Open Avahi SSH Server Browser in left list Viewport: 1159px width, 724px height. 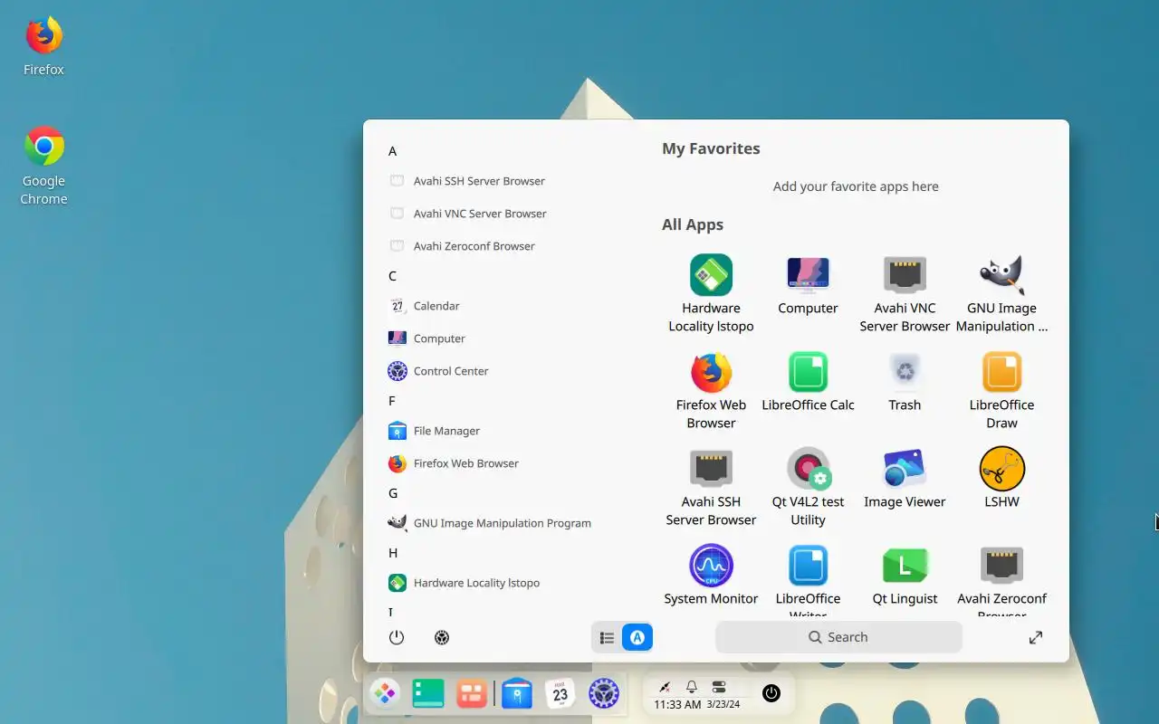pos(479,181)
